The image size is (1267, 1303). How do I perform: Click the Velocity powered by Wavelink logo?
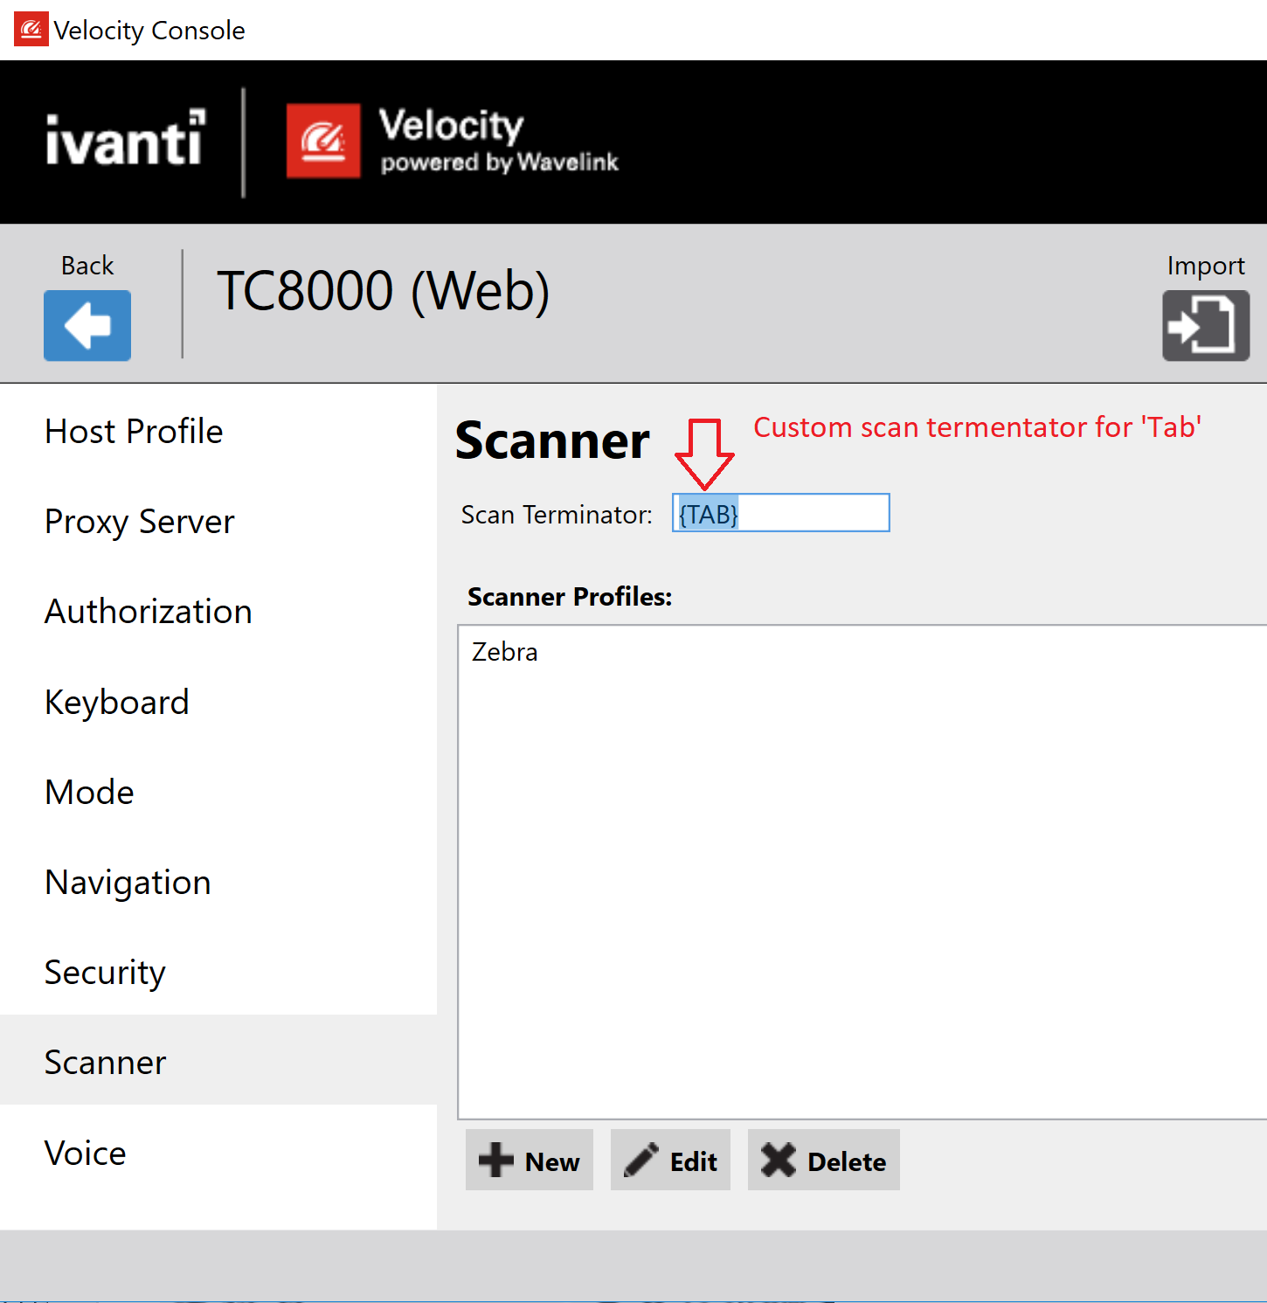(451, 141)
